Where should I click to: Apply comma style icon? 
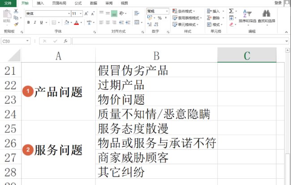pos(166,18)
